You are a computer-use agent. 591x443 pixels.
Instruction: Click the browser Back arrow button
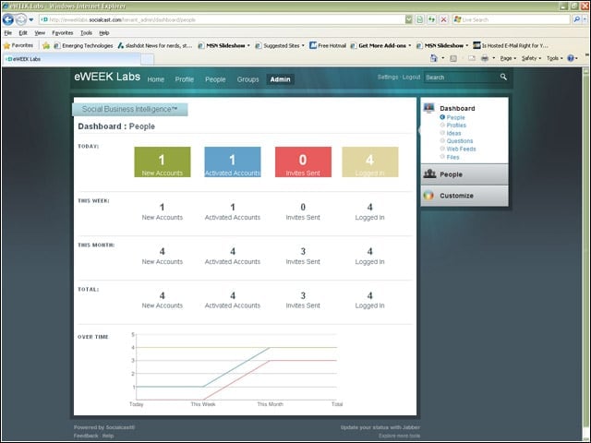[x=8, y=19]
